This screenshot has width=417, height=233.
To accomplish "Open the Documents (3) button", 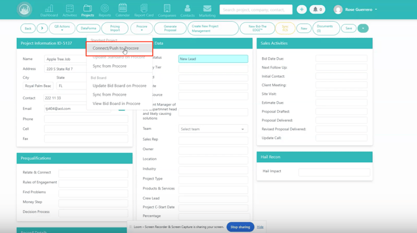I will point(326,29).
